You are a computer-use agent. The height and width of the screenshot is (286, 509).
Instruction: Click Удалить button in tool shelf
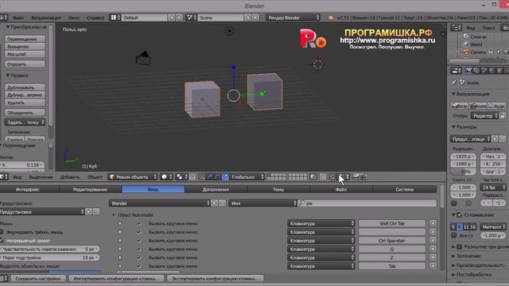click(x=25, y=102)
